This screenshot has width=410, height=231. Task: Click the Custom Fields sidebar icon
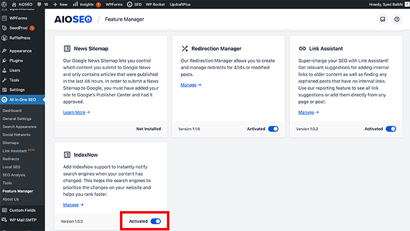(x=4, y=210)
